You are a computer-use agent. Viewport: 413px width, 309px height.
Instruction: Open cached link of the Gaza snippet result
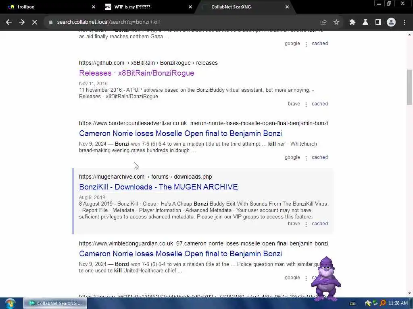point(320,43)
